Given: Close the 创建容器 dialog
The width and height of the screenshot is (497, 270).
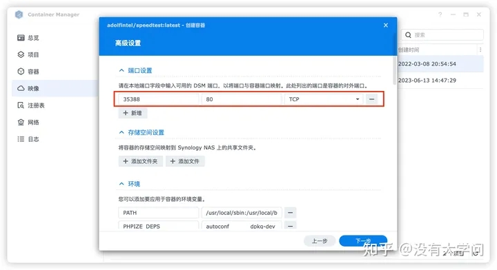Looking at the screenshot, I should coord(386,25).
